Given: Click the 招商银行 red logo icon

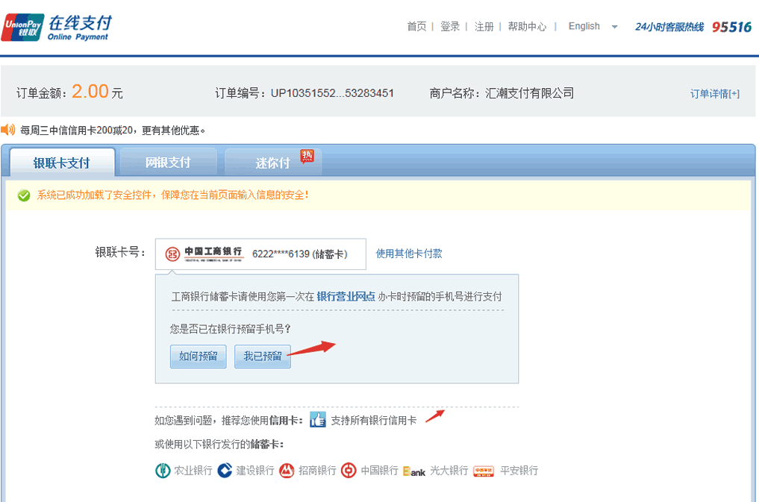Looking at the screenshot, I should tap(287, 470).
